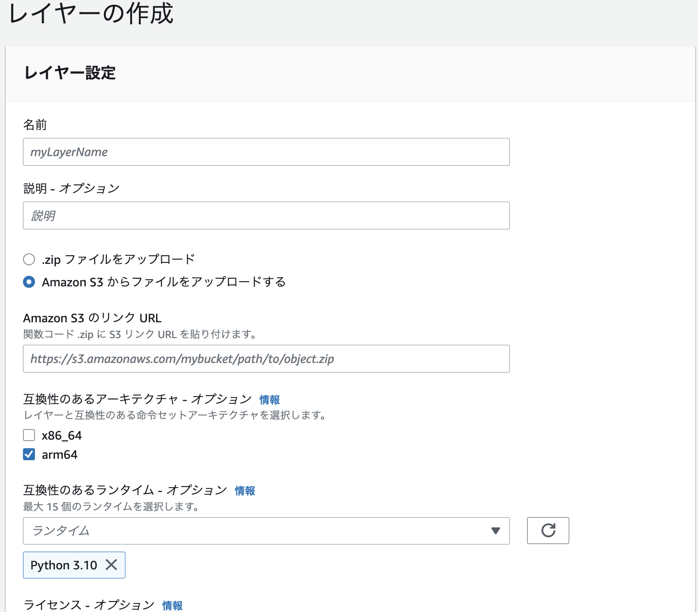Remove the Python 3.10 runtime chip
The width and height of the screenshot is (698, 612).
pos(111,565)
